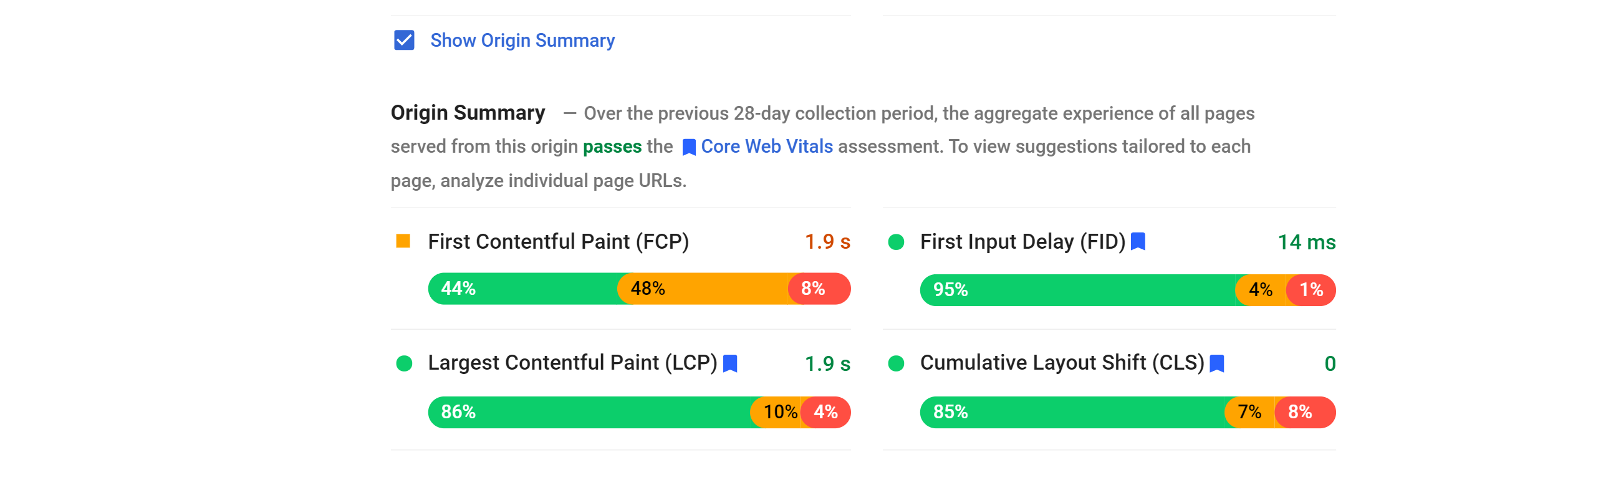Click the Show Origin Summary label
The image size is (1621, 480).
522,41
